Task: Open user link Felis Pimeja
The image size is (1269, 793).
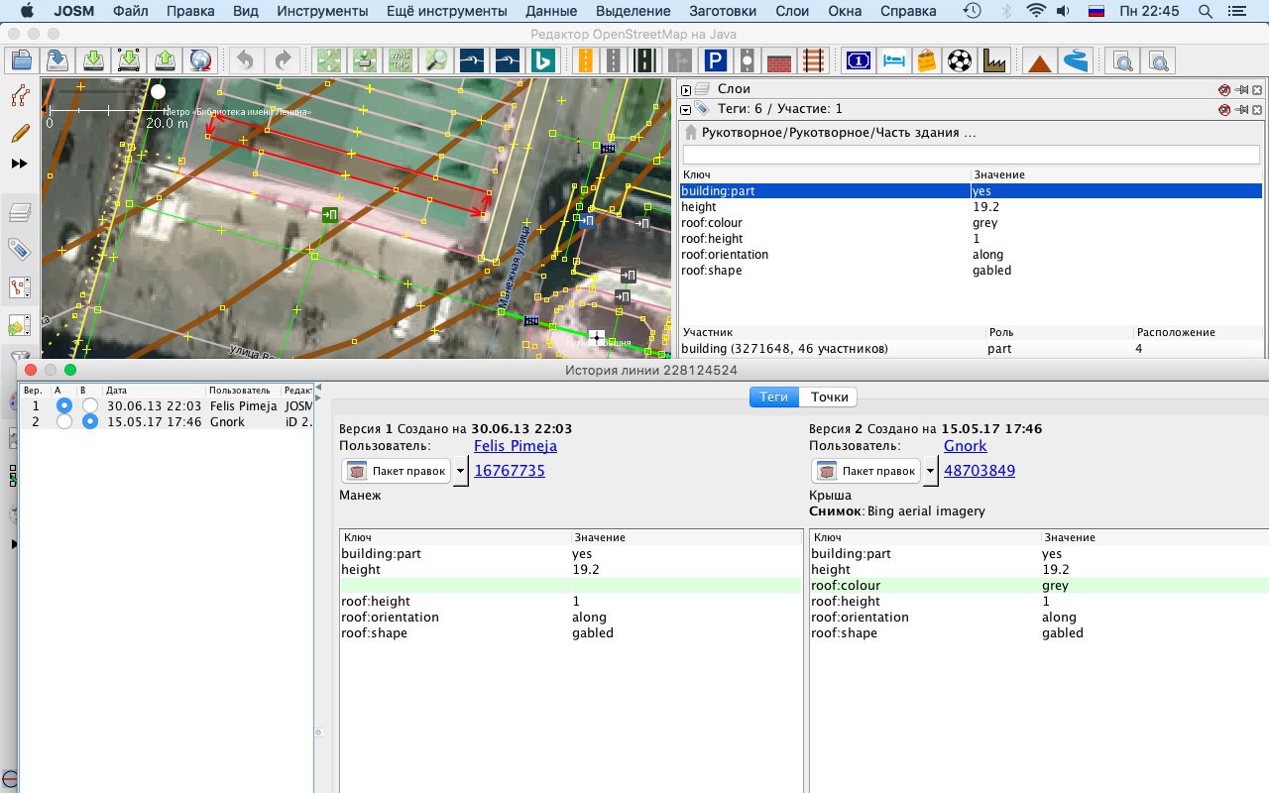Action: click(x=516, y=446)
